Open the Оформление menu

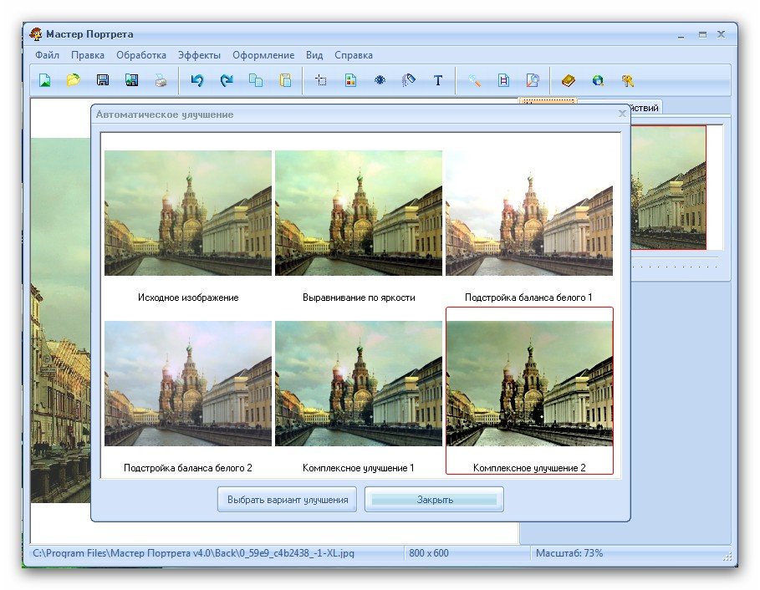pyautogui.click(x=263, y=55)
